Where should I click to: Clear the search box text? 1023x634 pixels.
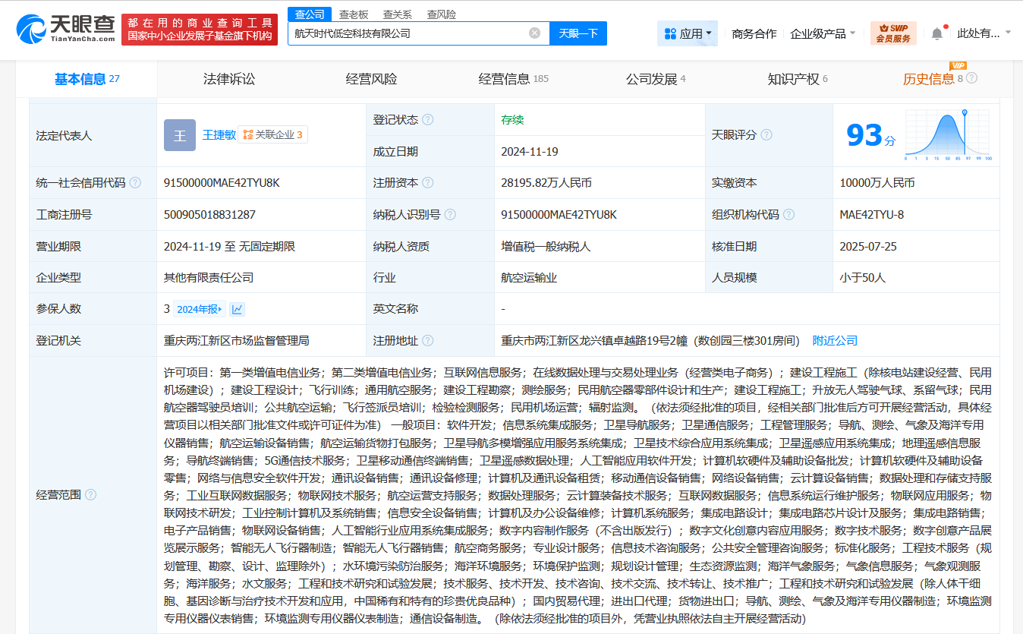(x=534, y=33)
